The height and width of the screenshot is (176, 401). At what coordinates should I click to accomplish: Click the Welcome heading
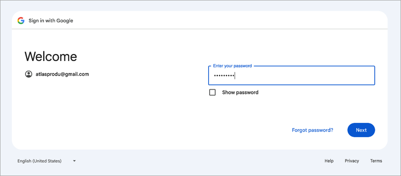click(x=51, y=56)
